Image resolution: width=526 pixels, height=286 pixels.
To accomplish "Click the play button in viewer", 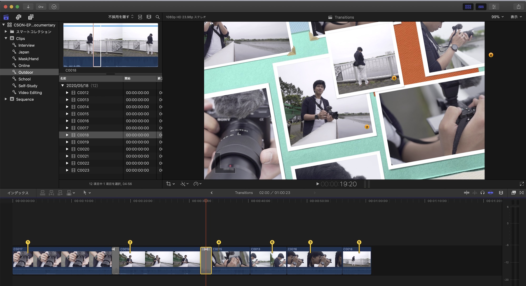I will click(x=317, y=184).
